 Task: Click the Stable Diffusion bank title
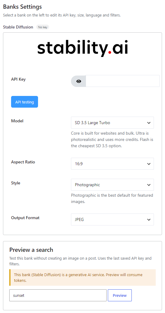18,27
